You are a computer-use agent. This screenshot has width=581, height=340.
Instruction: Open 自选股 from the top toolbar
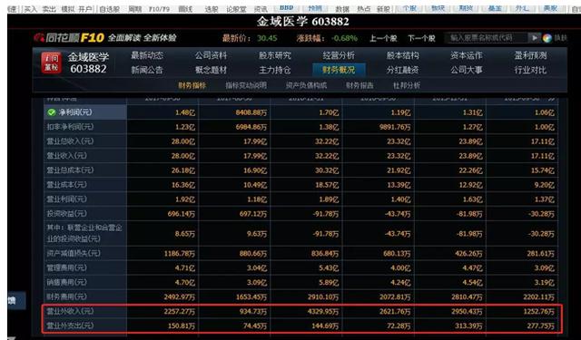[x=109, y=9]
